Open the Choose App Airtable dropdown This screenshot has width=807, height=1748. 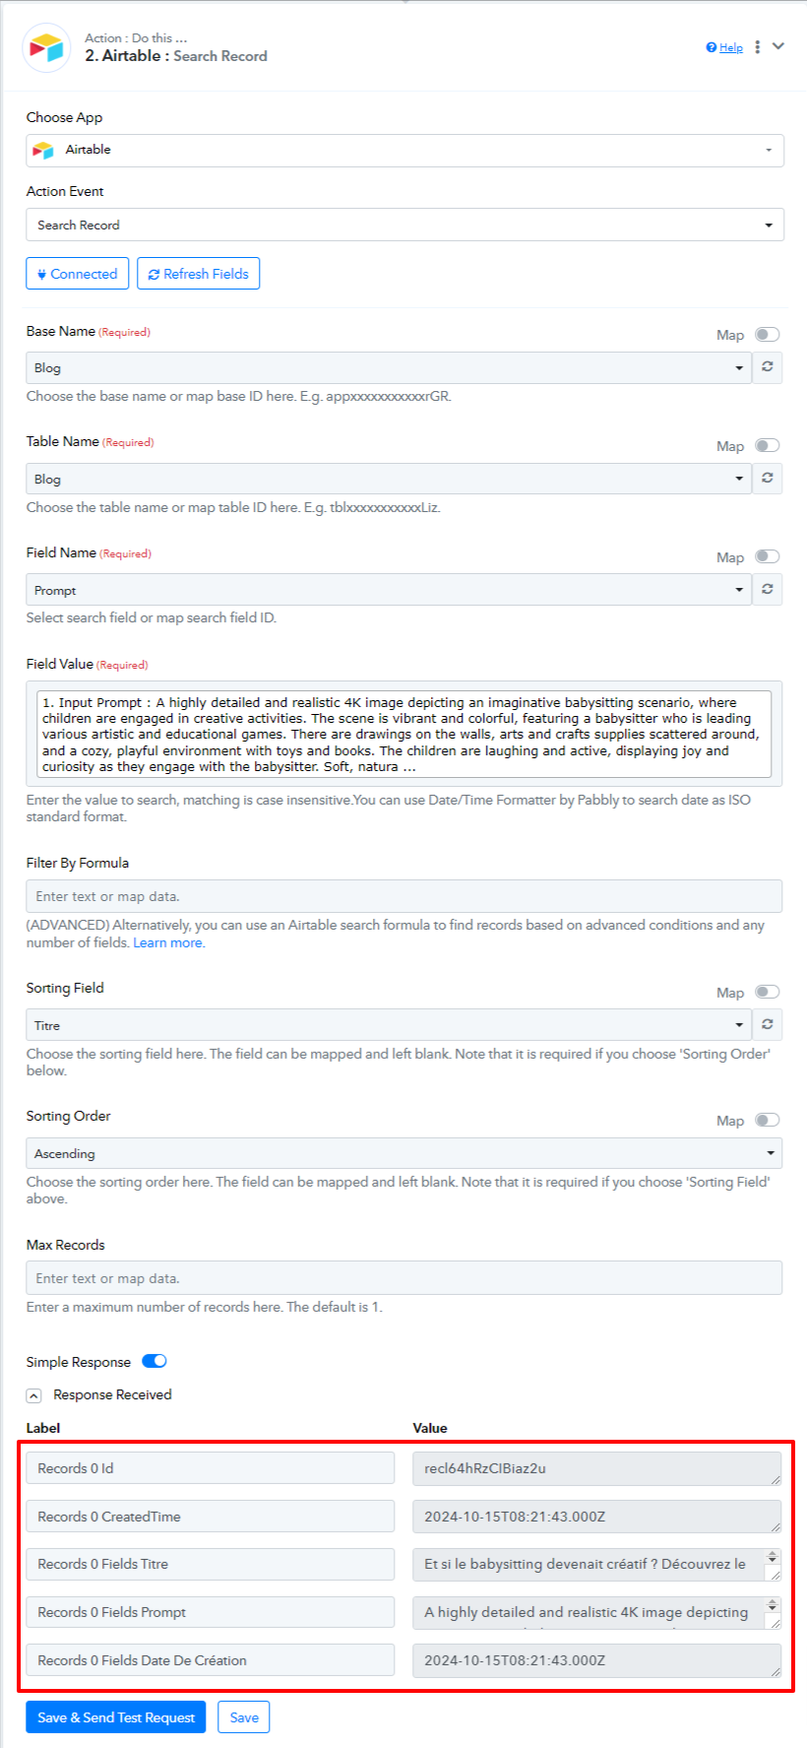pyautogui.click(x=405, y=150)
